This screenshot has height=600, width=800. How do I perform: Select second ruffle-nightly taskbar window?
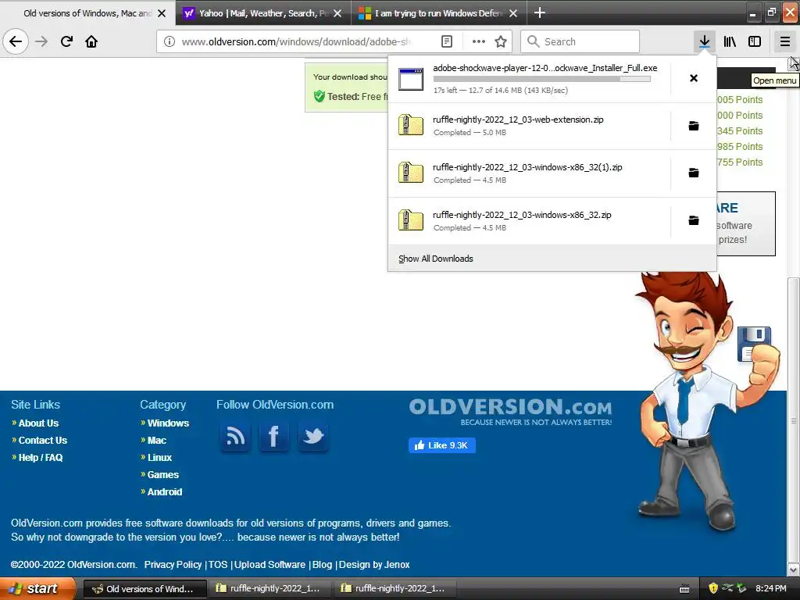(395, 589)
